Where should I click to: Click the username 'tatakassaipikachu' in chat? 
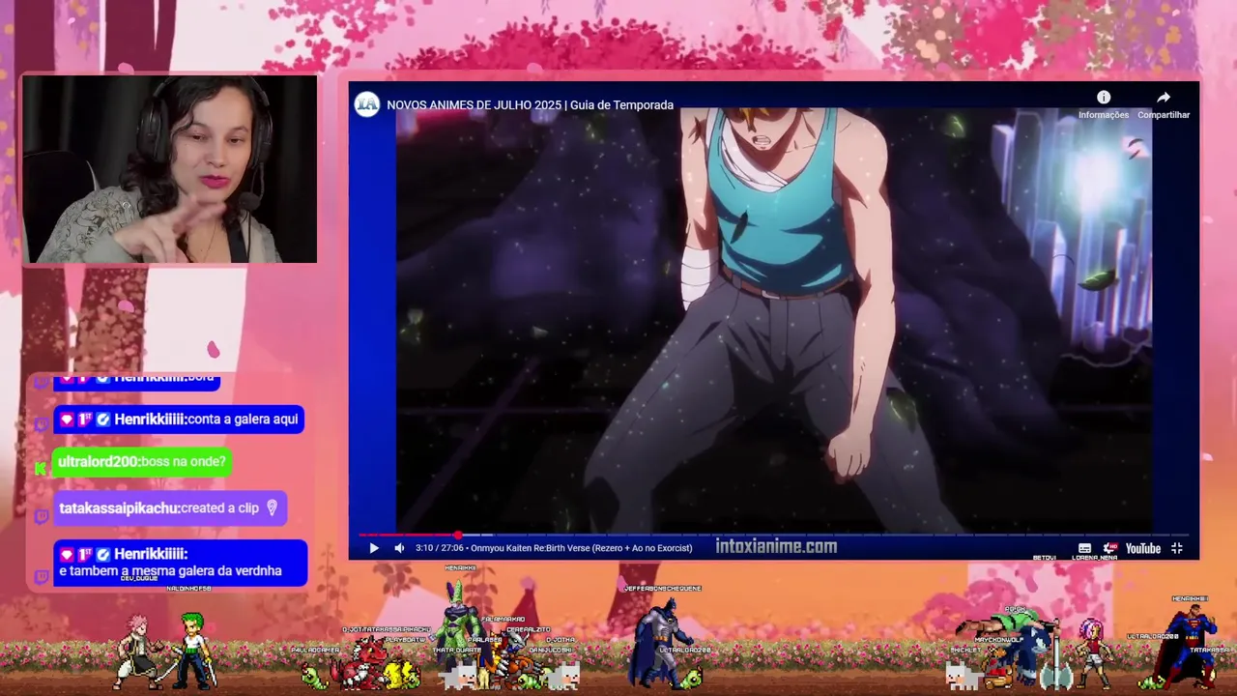click(118, 507)
